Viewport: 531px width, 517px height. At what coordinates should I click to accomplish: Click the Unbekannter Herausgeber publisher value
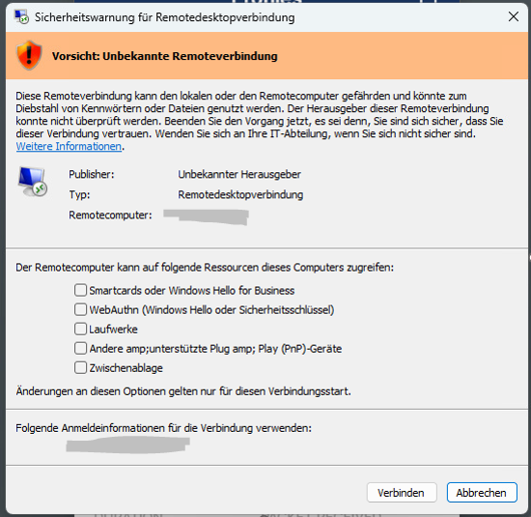239,174
